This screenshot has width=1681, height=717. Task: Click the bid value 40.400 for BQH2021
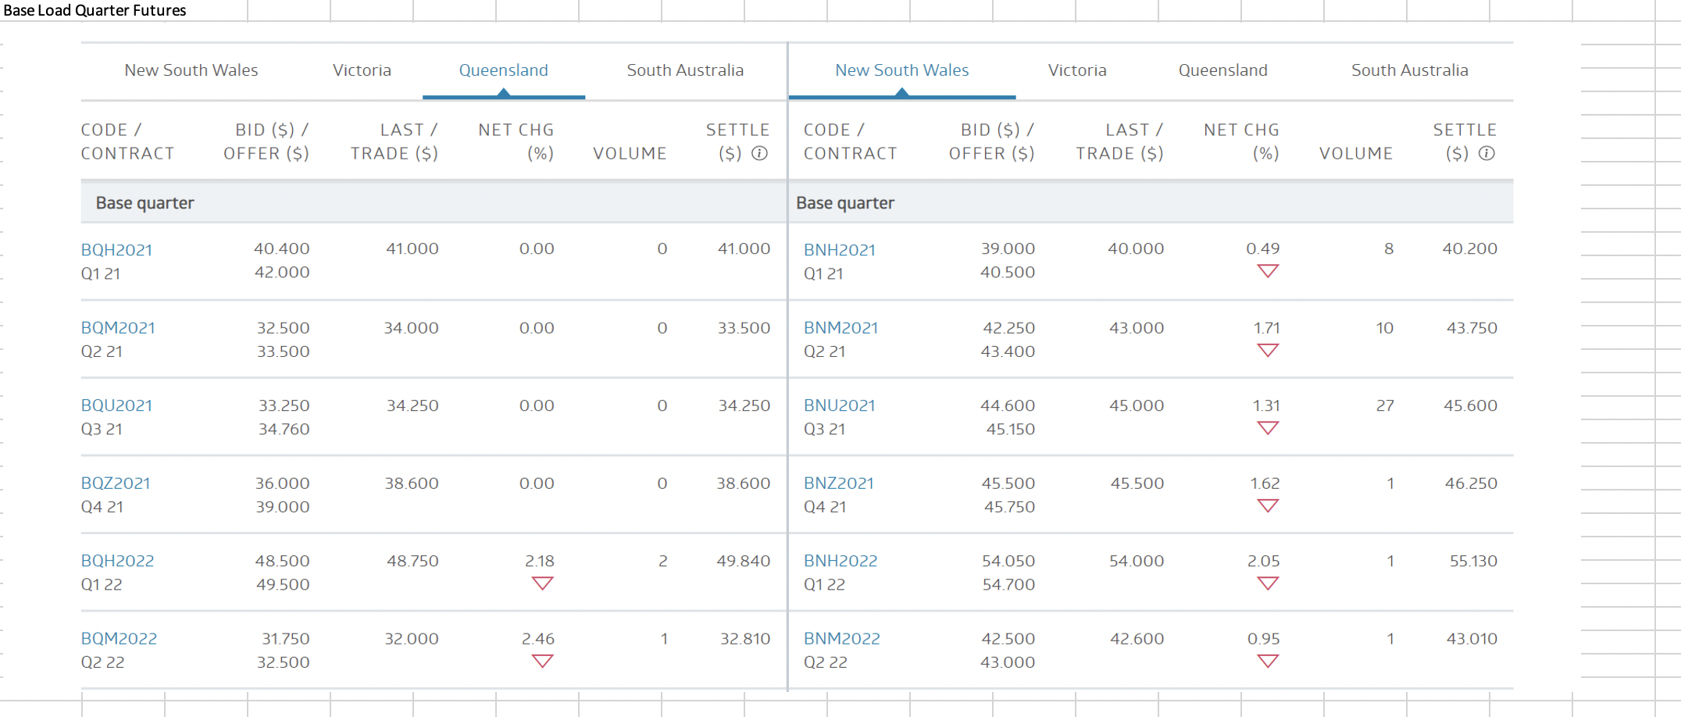281,248
